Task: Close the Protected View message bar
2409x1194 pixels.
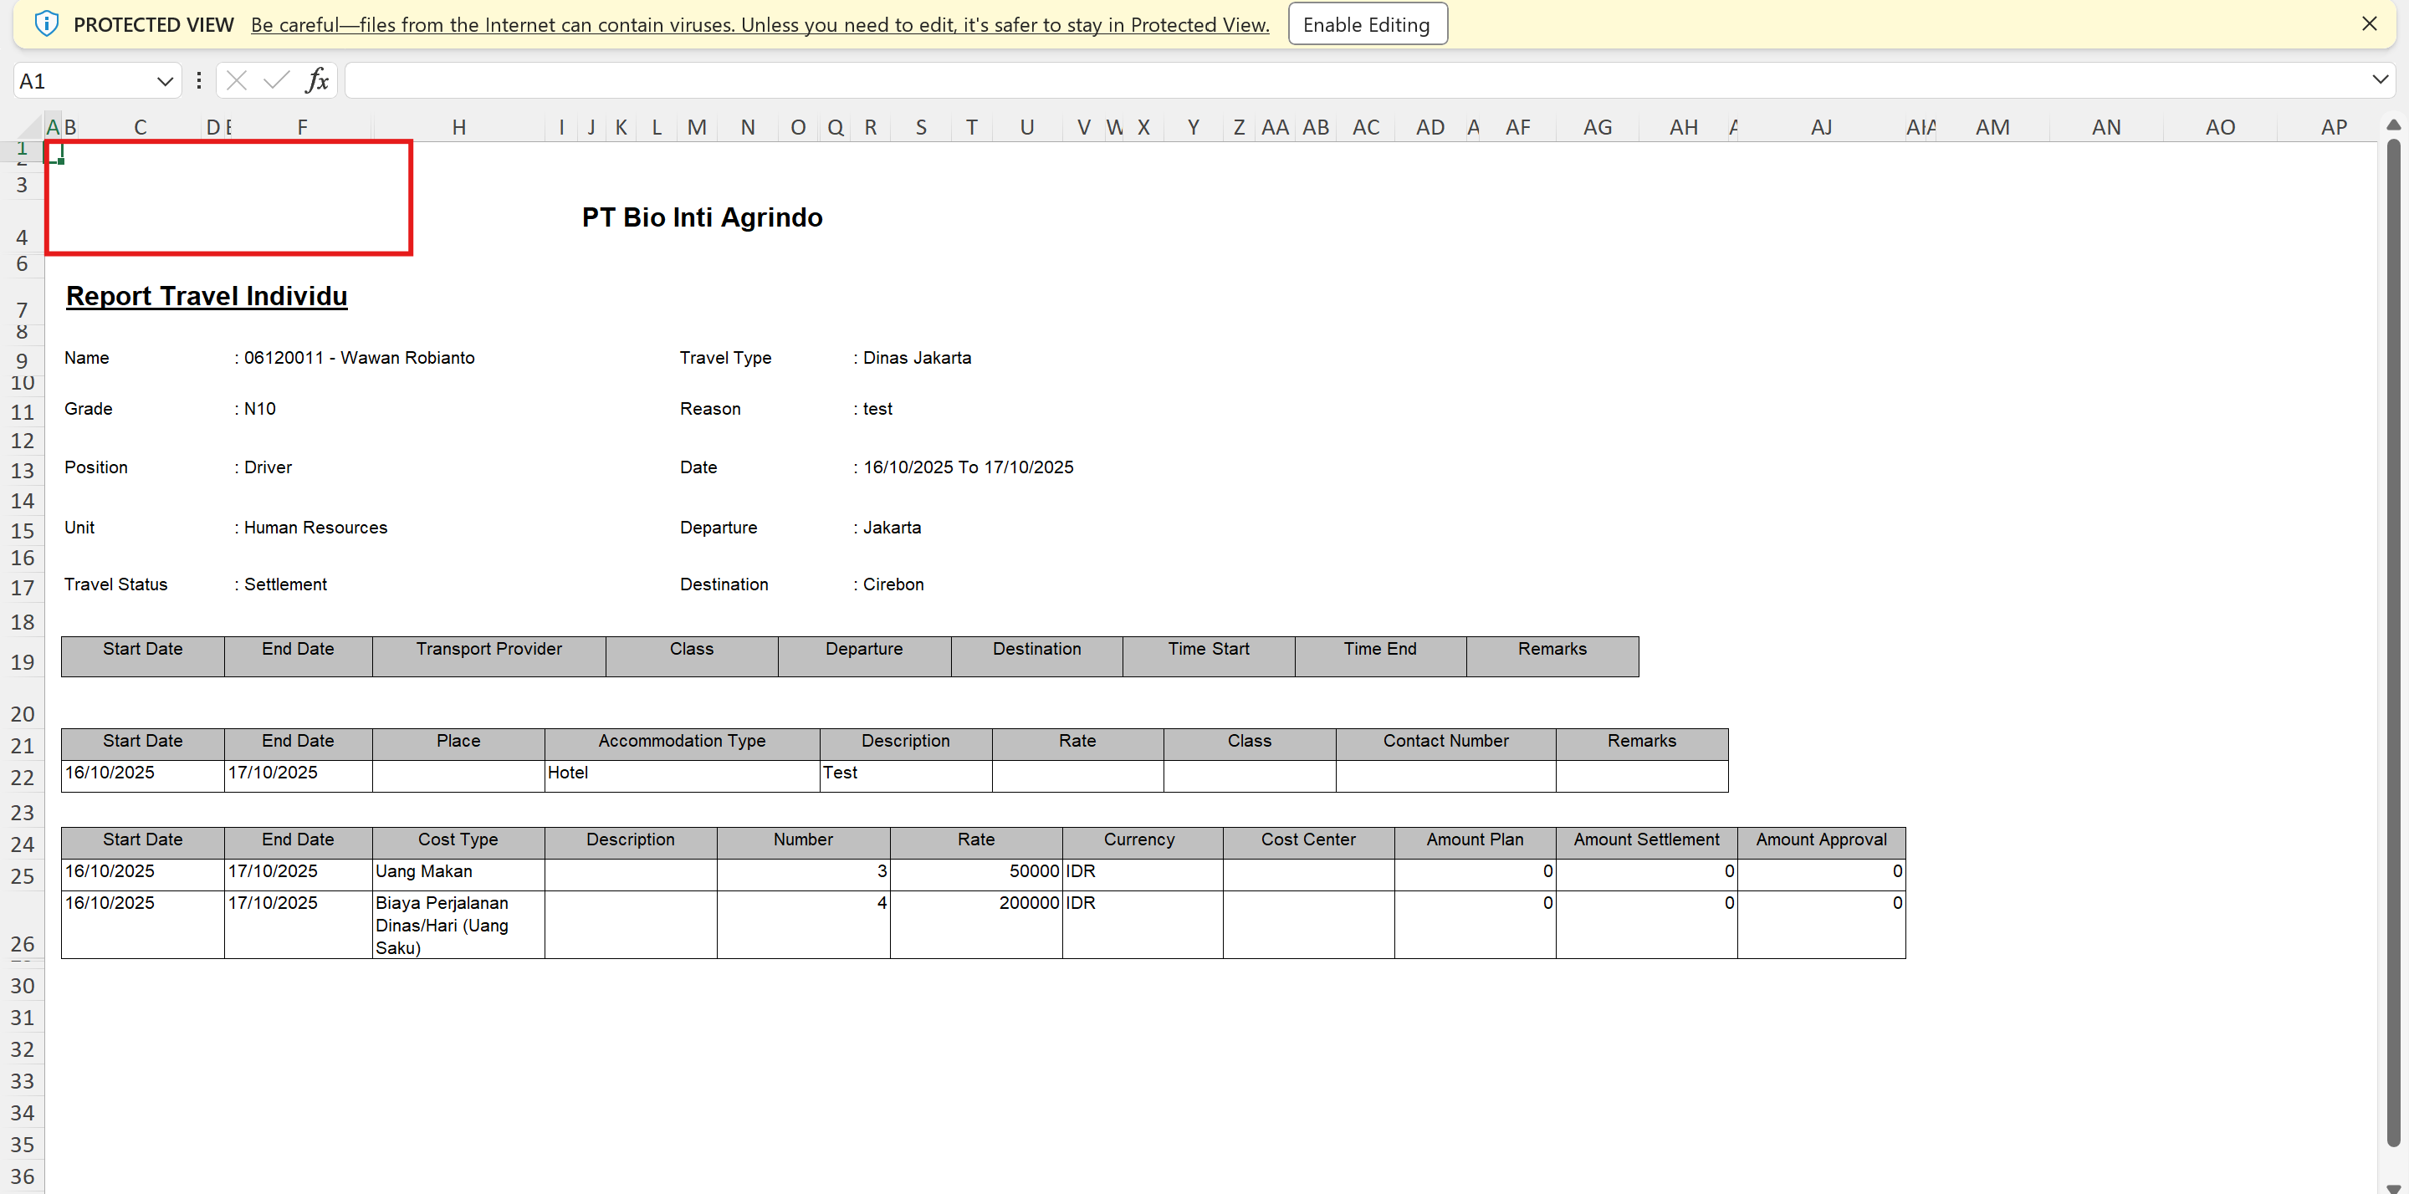Action: [2368, 24]
